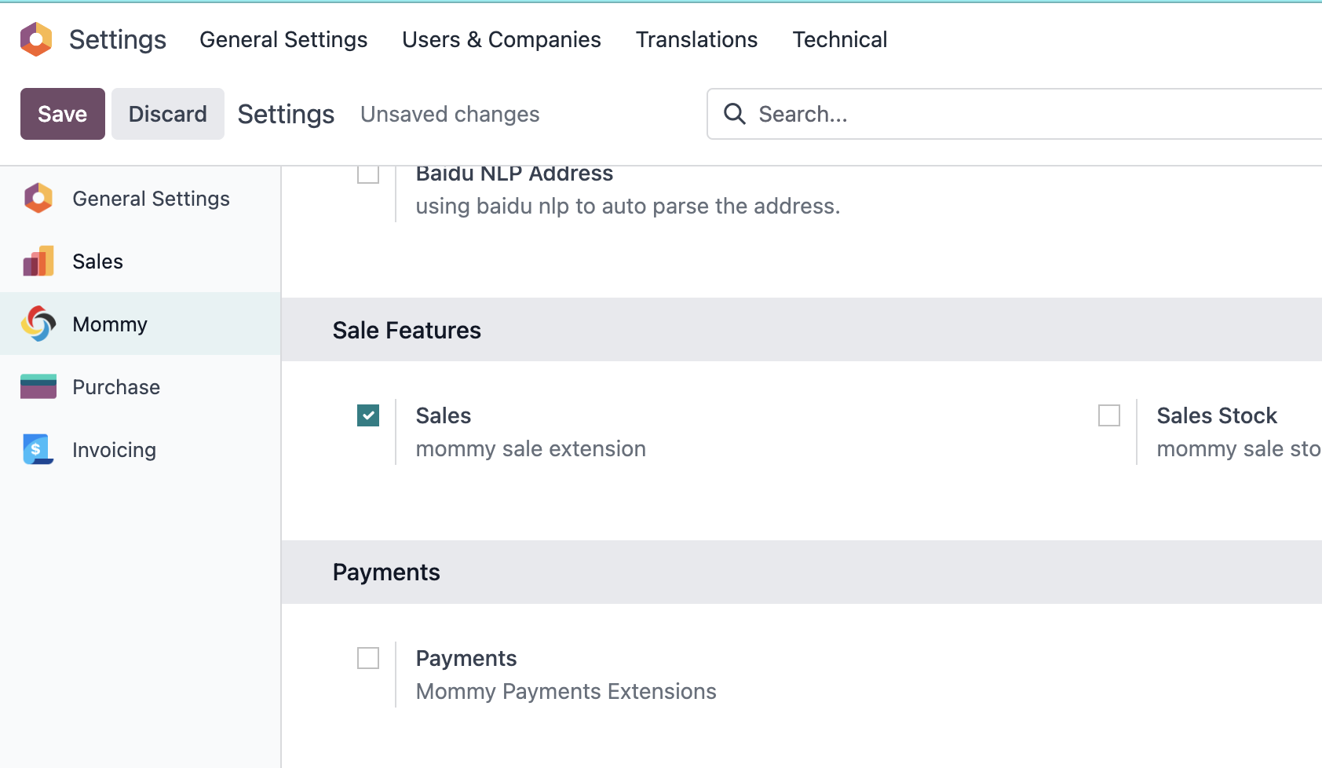1322x768 pixels.
Task: Click the Odoo Settings app logo
Action: point(36,39)
